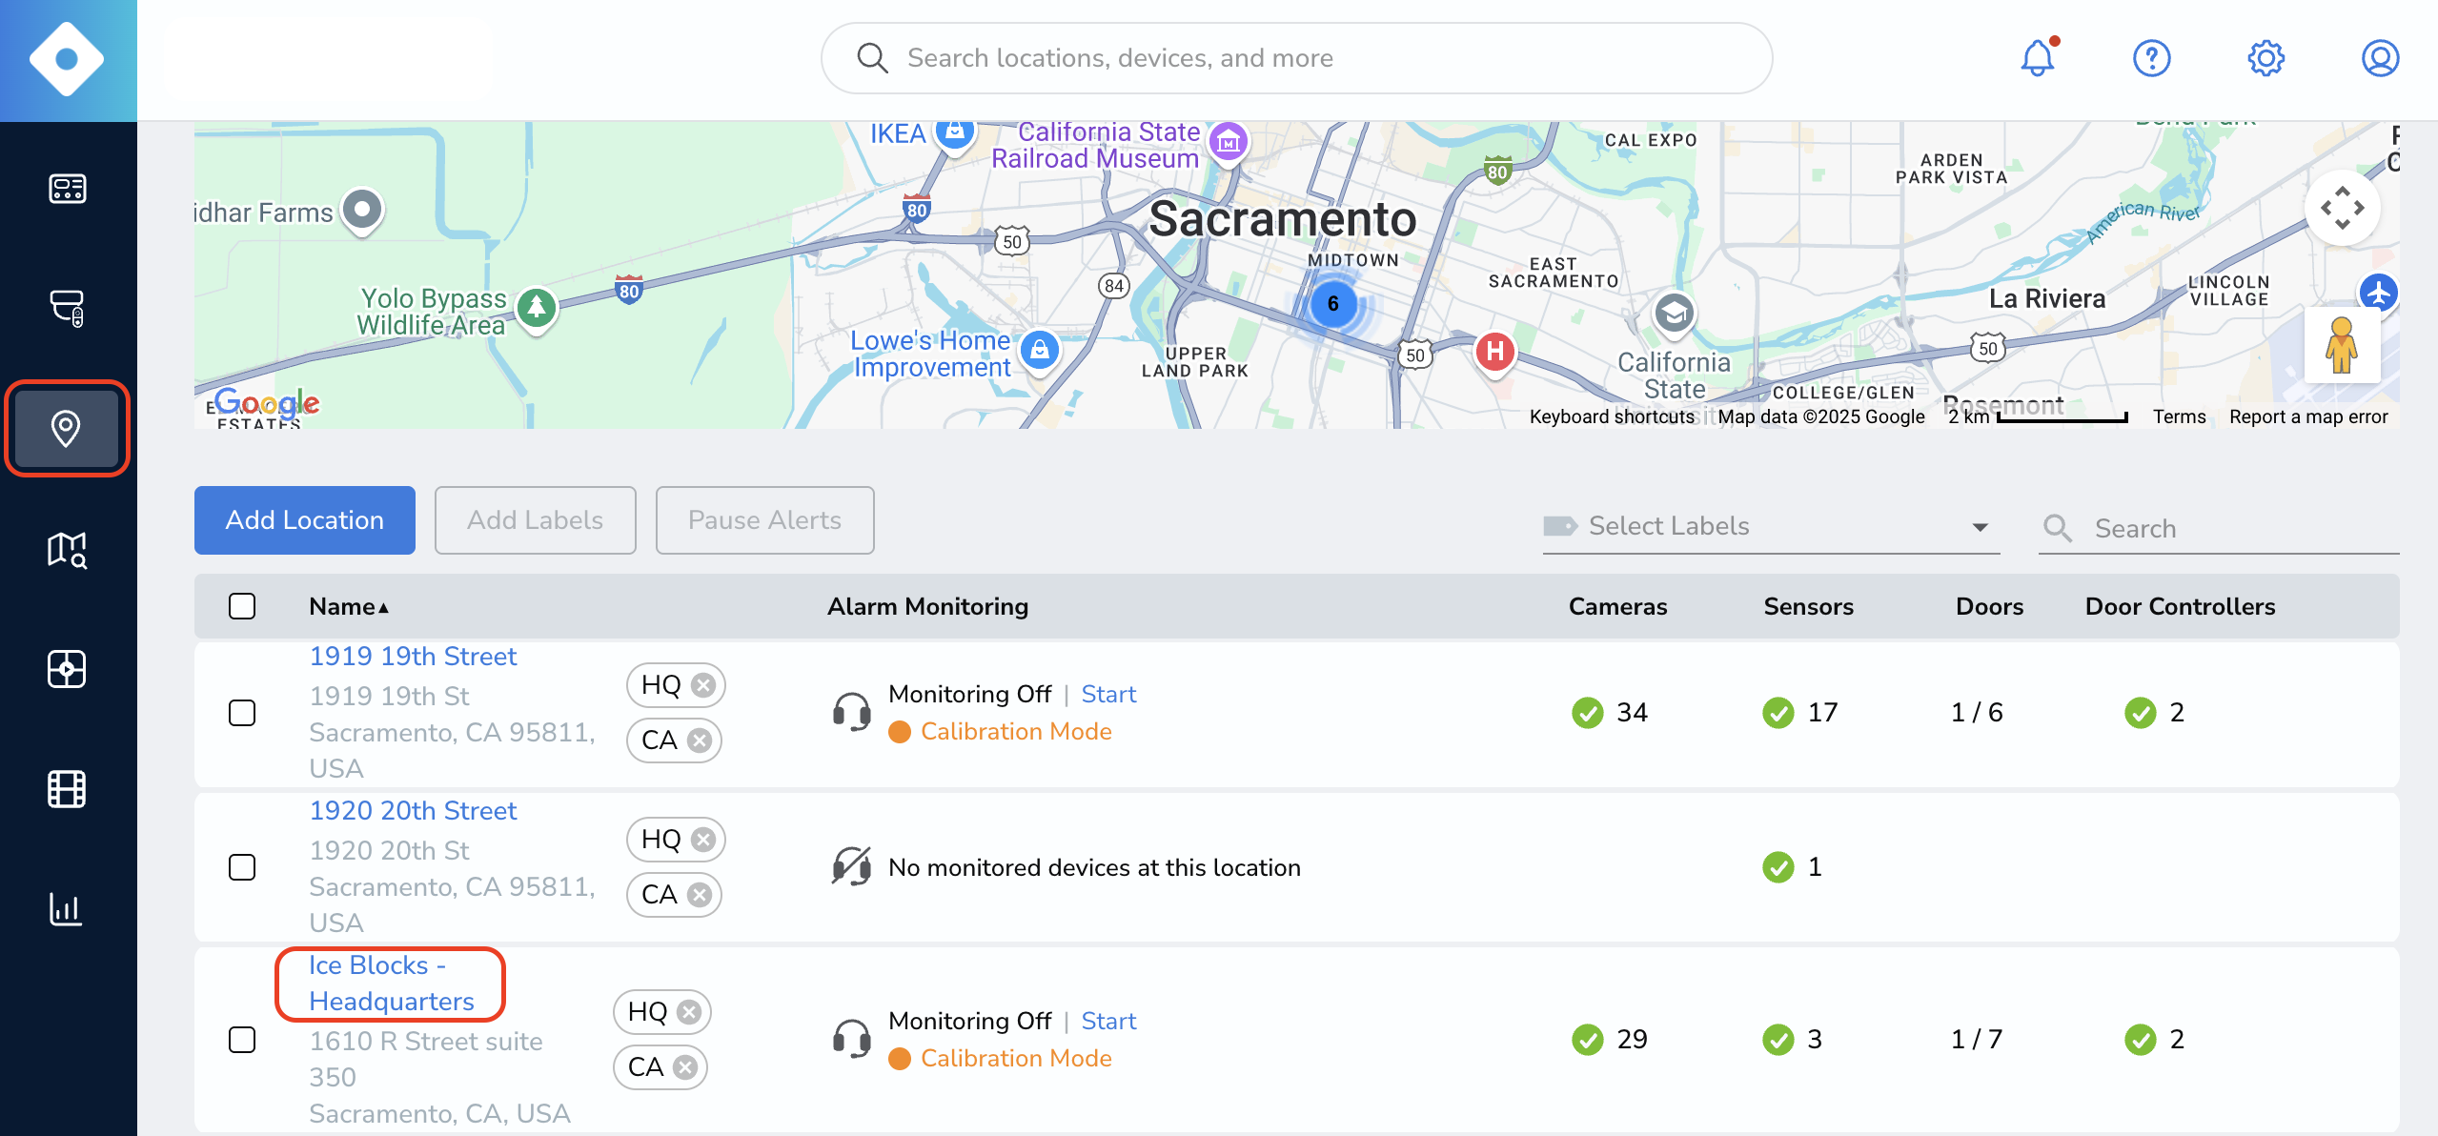Click Report a map error link
Screen dimensions: 2438x1136
(2308, 416)
